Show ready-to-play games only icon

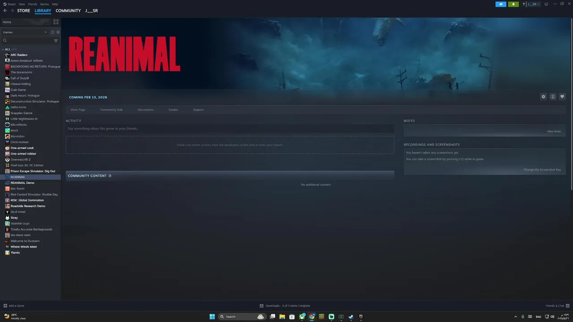point(58,32)
